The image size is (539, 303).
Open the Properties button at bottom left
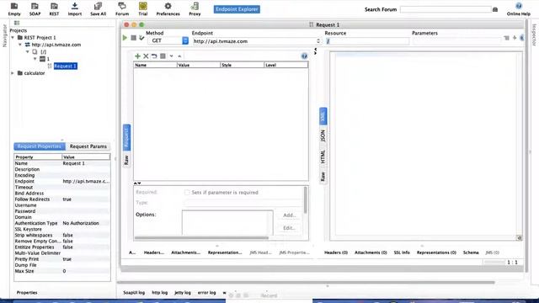(x=27, y=293)
